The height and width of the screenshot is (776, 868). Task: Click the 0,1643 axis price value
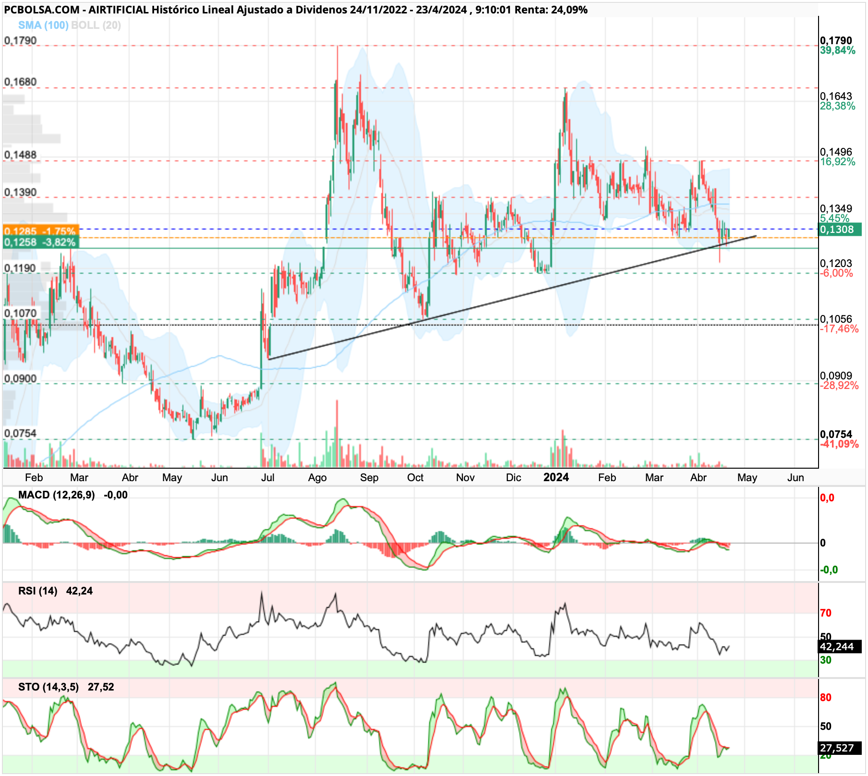[836, 96]
